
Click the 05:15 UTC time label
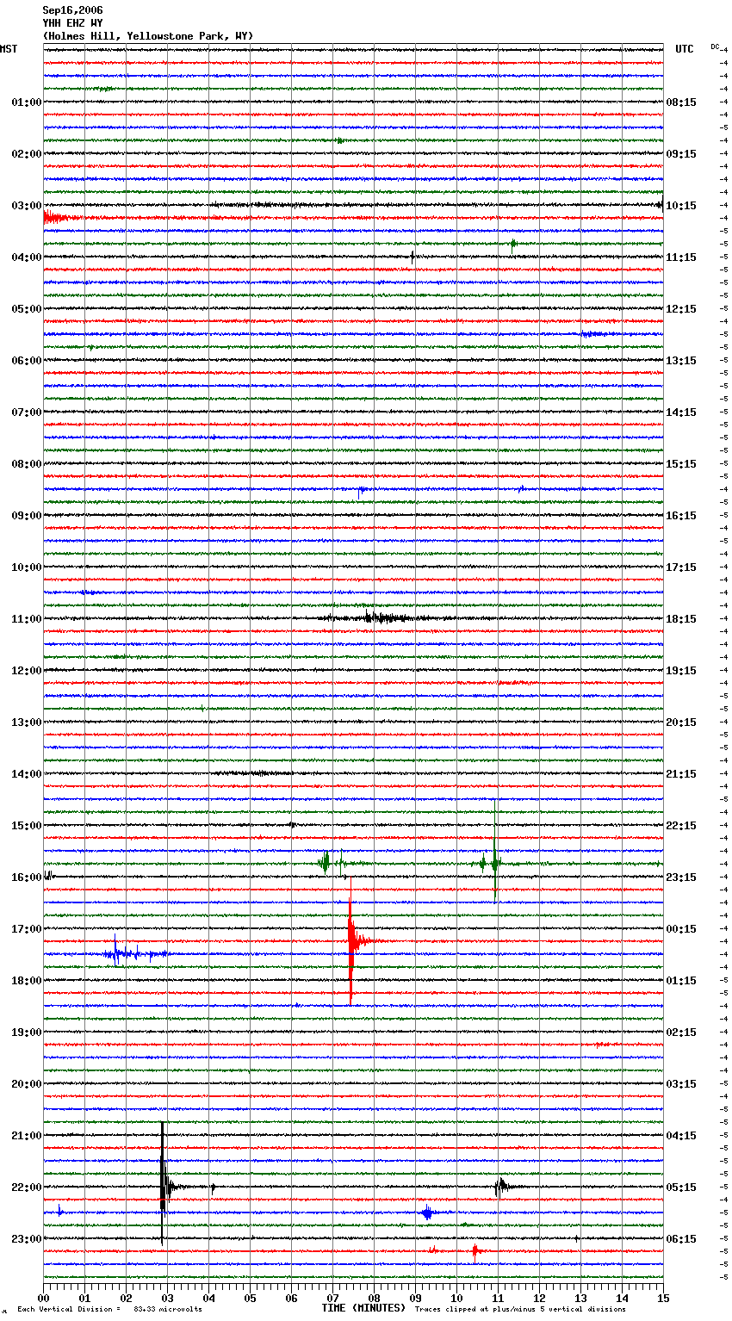point(681,1188)
